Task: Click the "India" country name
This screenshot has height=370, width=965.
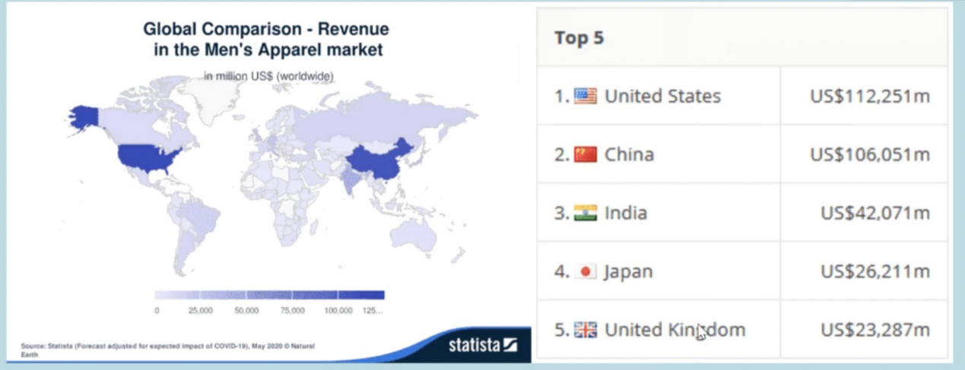Action: pos(626,213)
